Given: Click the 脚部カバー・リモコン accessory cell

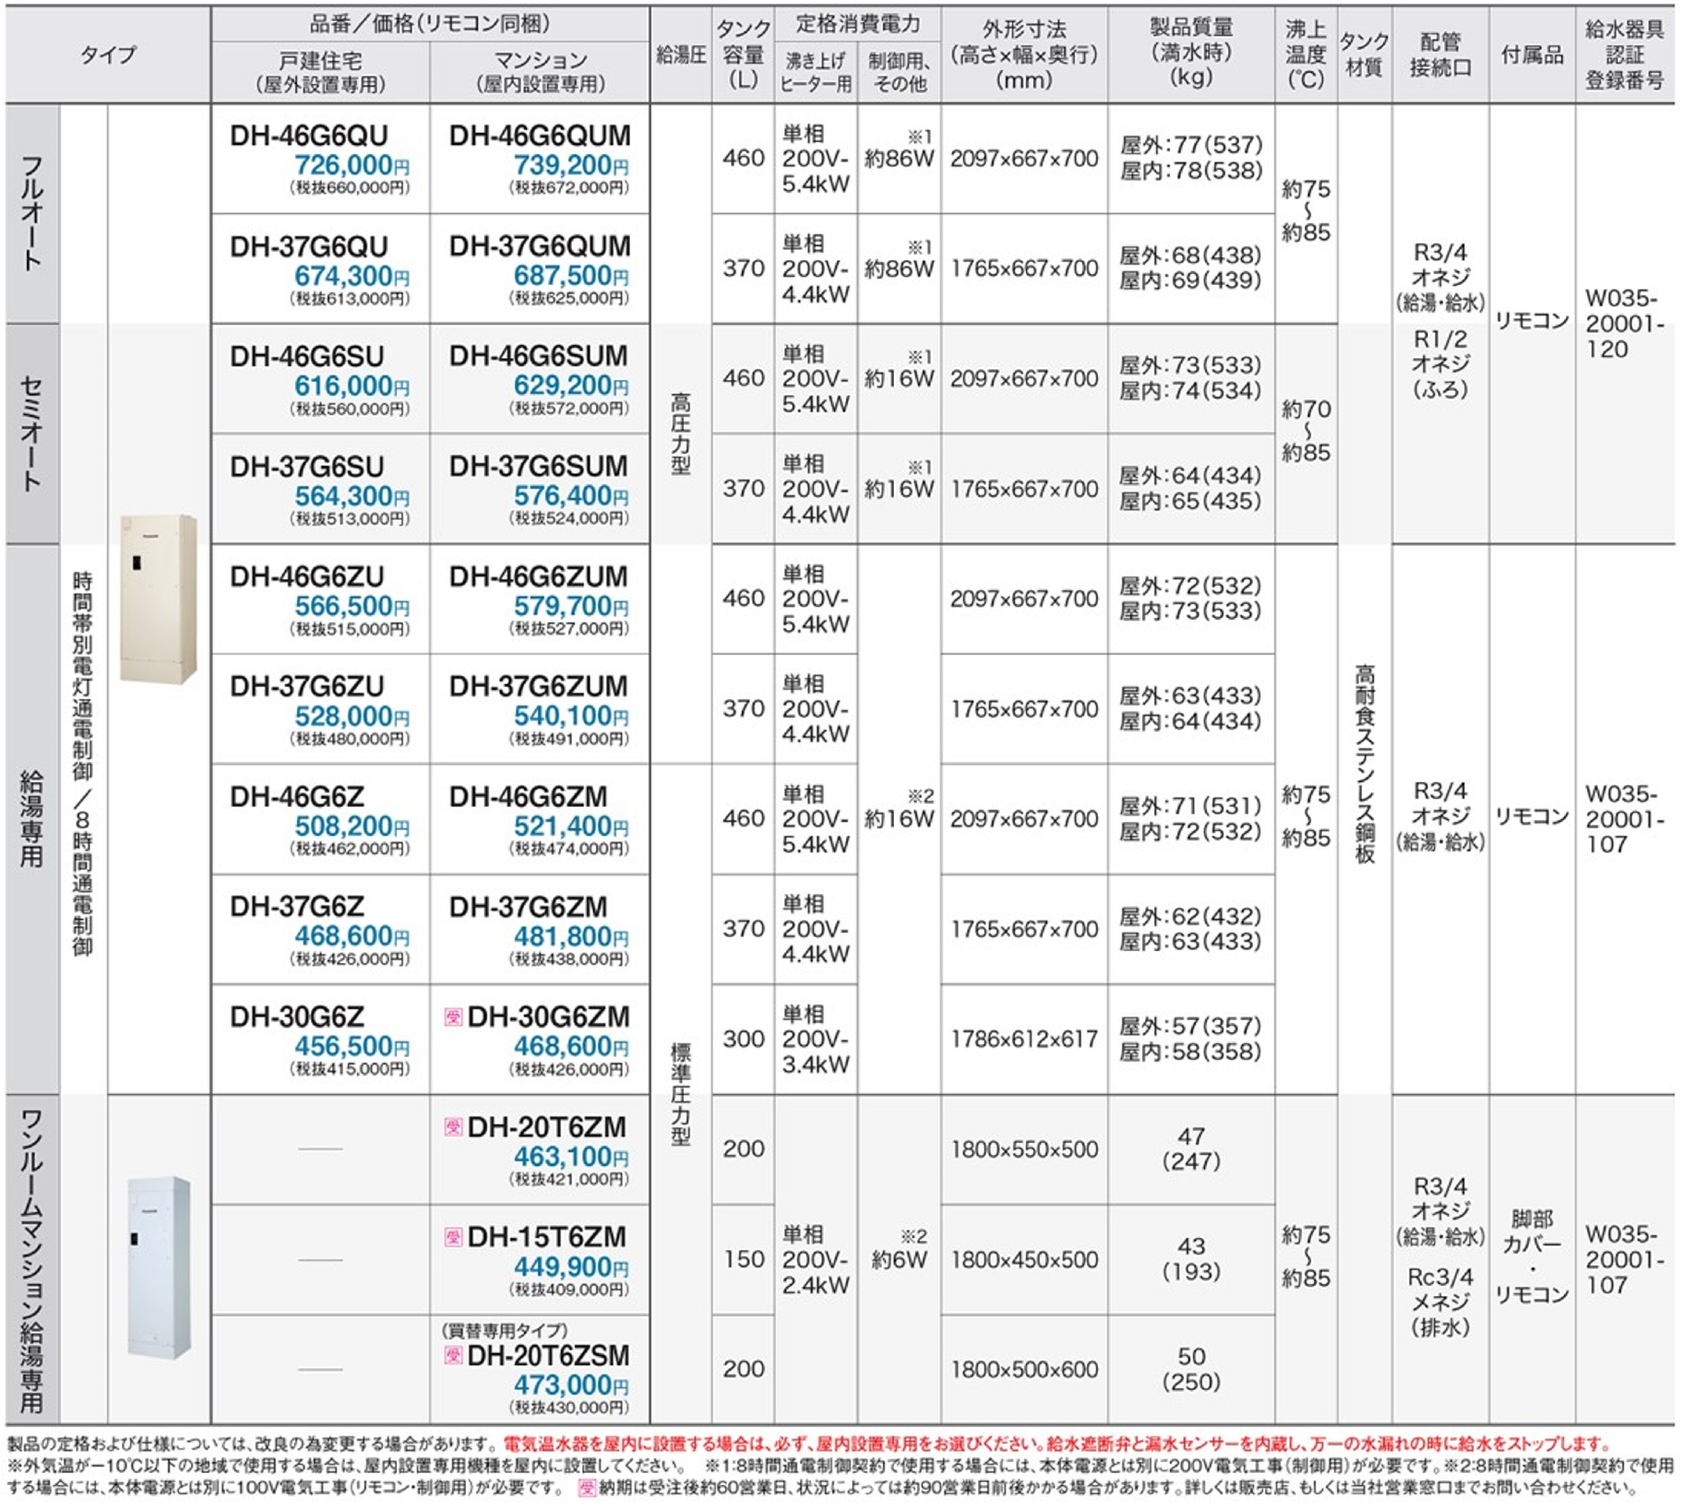Looking at the screenshot, I should pyautogui.click(x=1532, y=1256).
